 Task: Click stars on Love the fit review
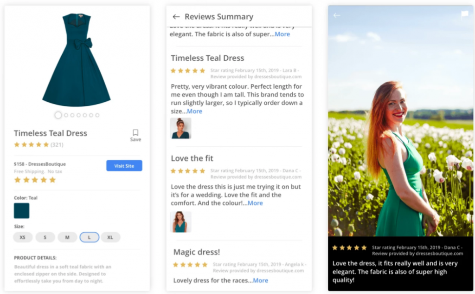[x=188, y=171]
